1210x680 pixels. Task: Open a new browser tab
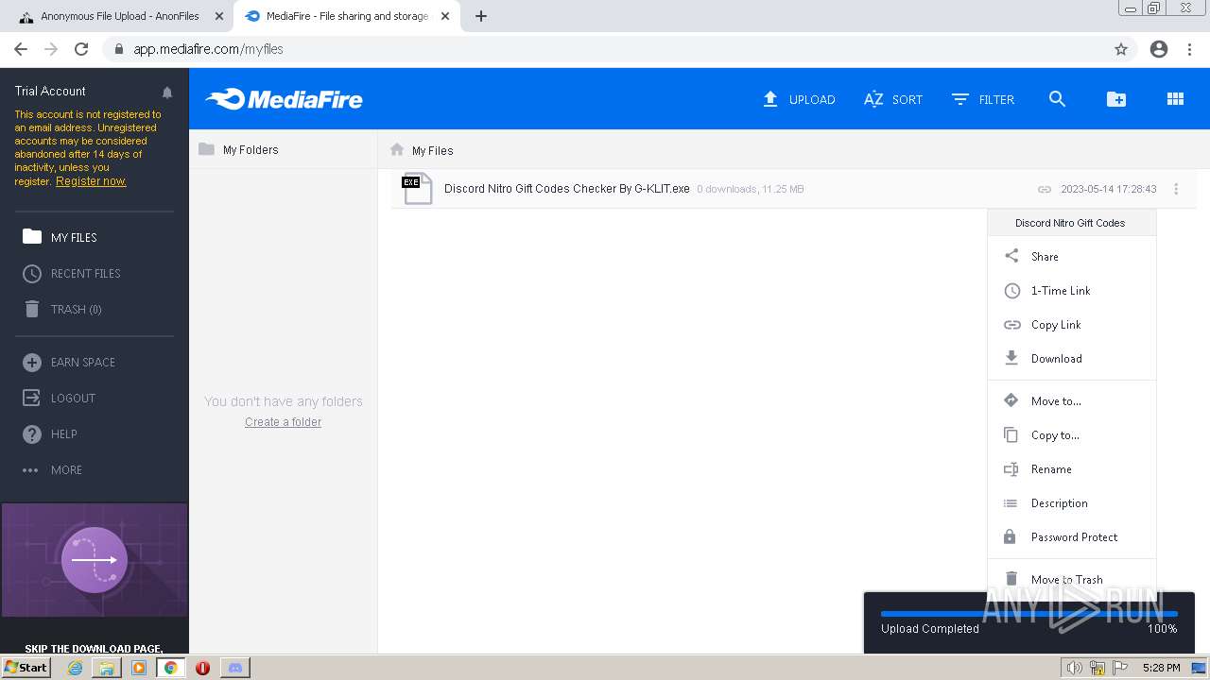pyautogui.click(x=481, y=16)
